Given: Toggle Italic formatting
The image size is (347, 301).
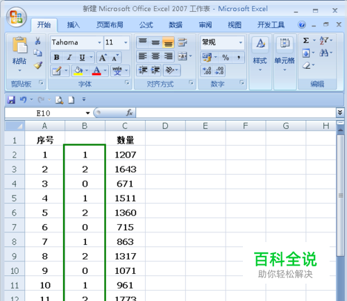Looking at the screenshot, I should 69,58.
